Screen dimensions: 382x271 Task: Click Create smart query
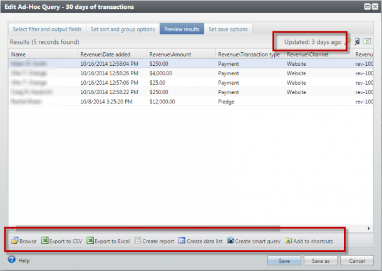254,241
